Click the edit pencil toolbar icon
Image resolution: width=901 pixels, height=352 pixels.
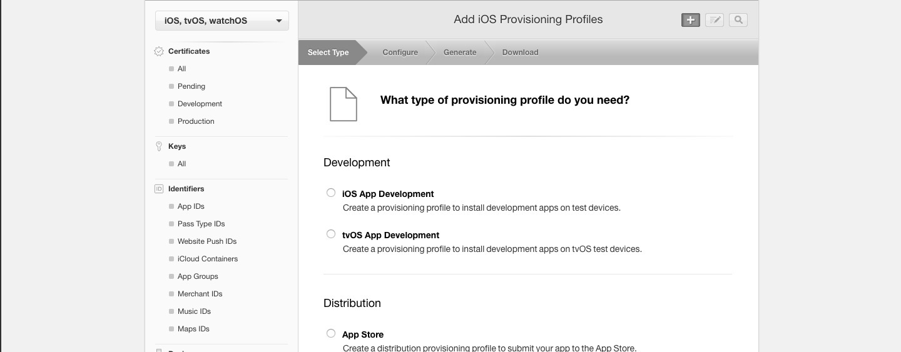[x=715, y=20]
